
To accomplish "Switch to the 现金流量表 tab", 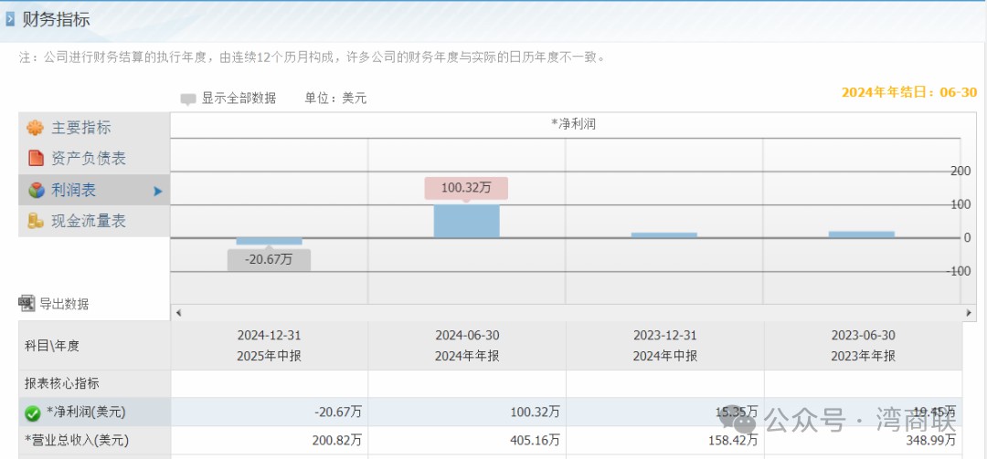I will pos(88,221).
